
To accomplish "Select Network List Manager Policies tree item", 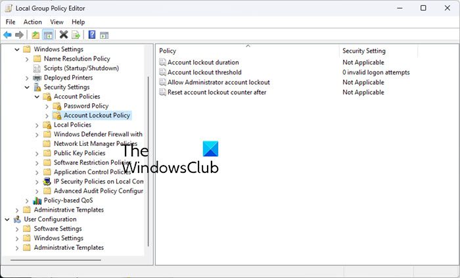I will [95, 144].
